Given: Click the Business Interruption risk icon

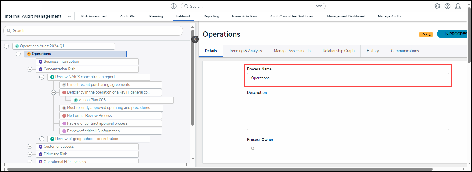Looking at the screenshot, I should coord(41,62).
